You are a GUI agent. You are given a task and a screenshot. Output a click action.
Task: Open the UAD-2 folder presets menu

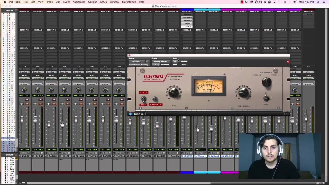point(143,114)
